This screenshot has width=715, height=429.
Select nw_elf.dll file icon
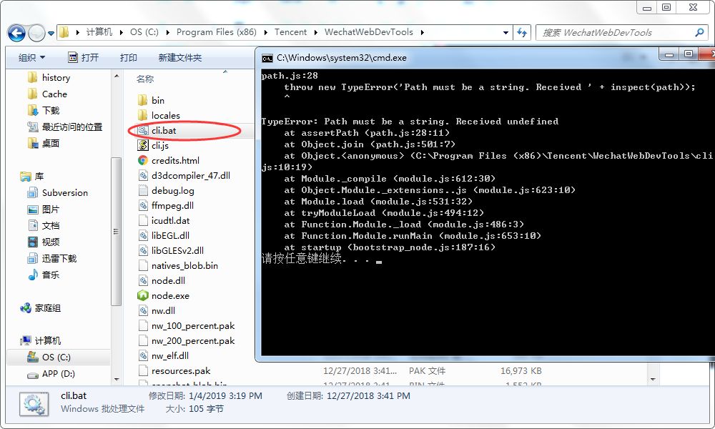tap(143, 355)
